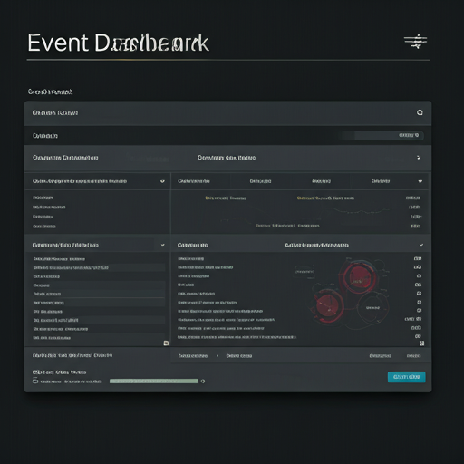Expand the right arrow in the third header row
The height and width of the screenshot is (464, 464).
coord(419,158)
